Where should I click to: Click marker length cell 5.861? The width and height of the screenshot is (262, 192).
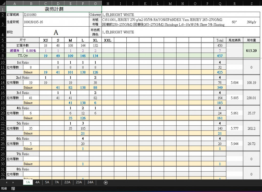[235, 113]
